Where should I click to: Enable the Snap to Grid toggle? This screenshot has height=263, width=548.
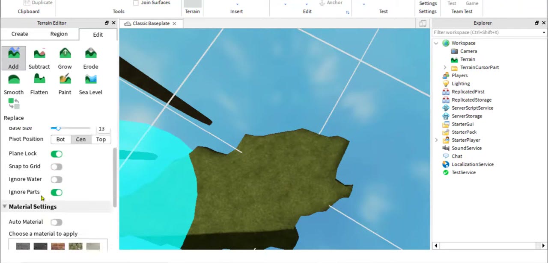click(57, 167)
